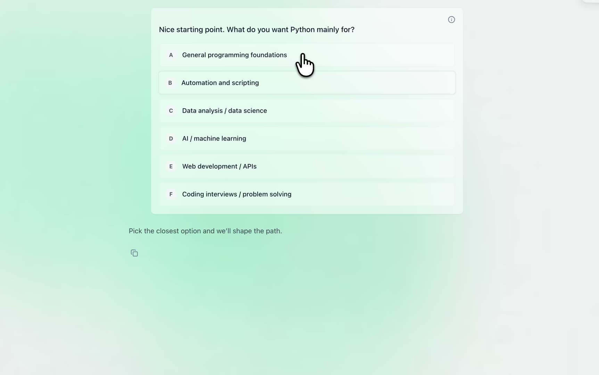Select the General programming foundations option
The image size is (599, 375).
pyautogui.click(x=235, y=55)
